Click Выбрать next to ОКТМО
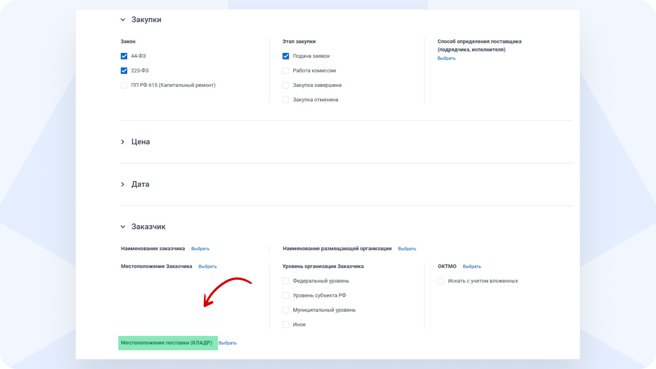 [x=472, y=266]
